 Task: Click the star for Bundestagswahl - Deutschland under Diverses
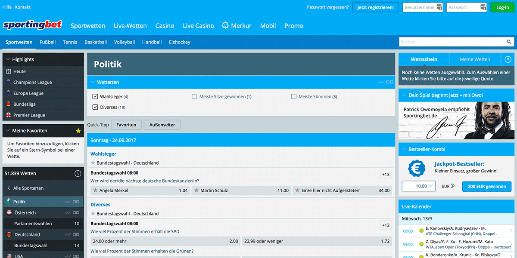(93, 214)
